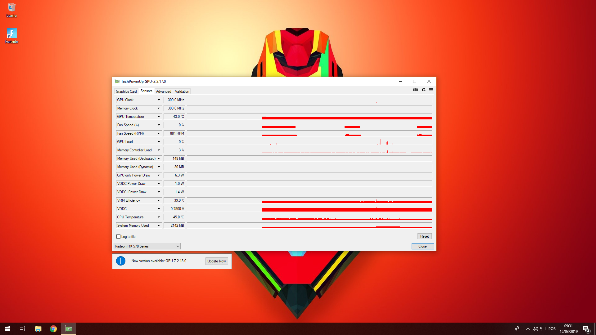This screenshot has height=335, width=596.
Task: Open Google Chrome from taskbar
Action: [53, 329]
